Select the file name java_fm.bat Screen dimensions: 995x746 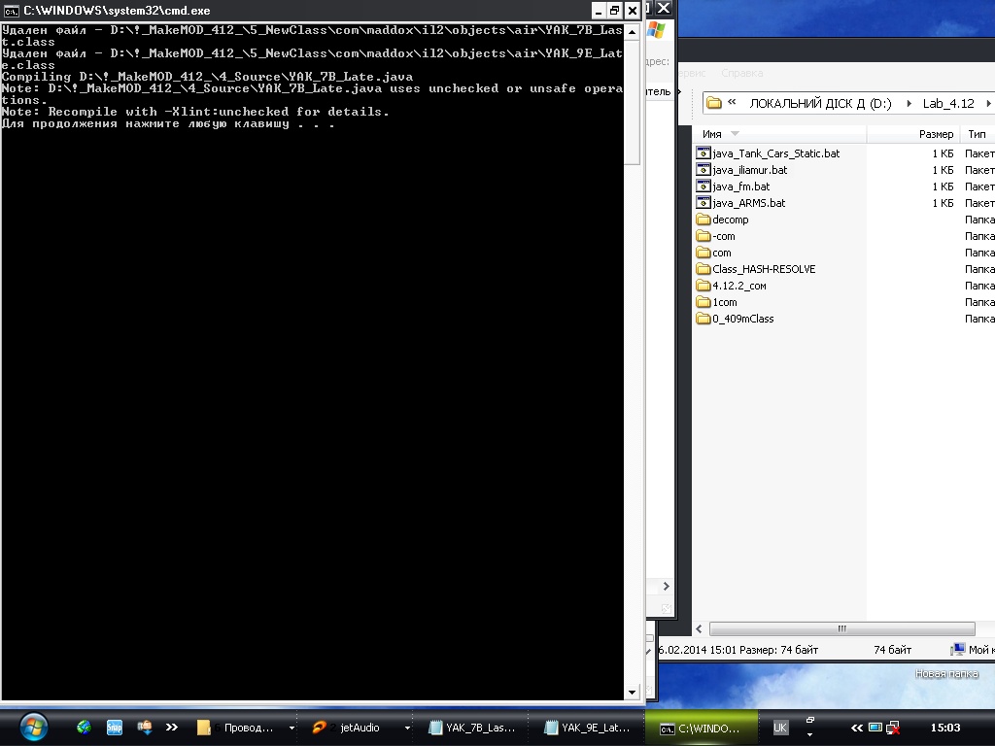(741, 186)
